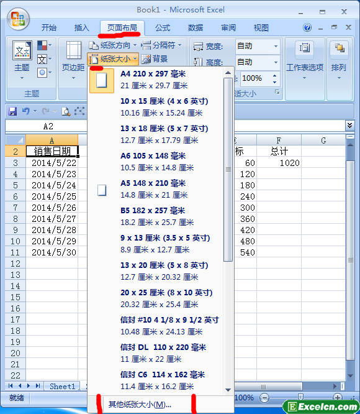Image resolution: width=360 pixels, height=414 pixels.
Task: Switch to the 数据 (Data) tab
Action: tap(196, 28)
